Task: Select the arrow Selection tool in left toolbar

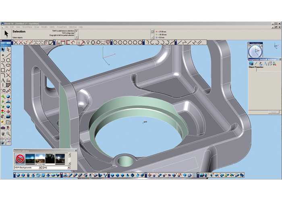Action: pos(3,50)
